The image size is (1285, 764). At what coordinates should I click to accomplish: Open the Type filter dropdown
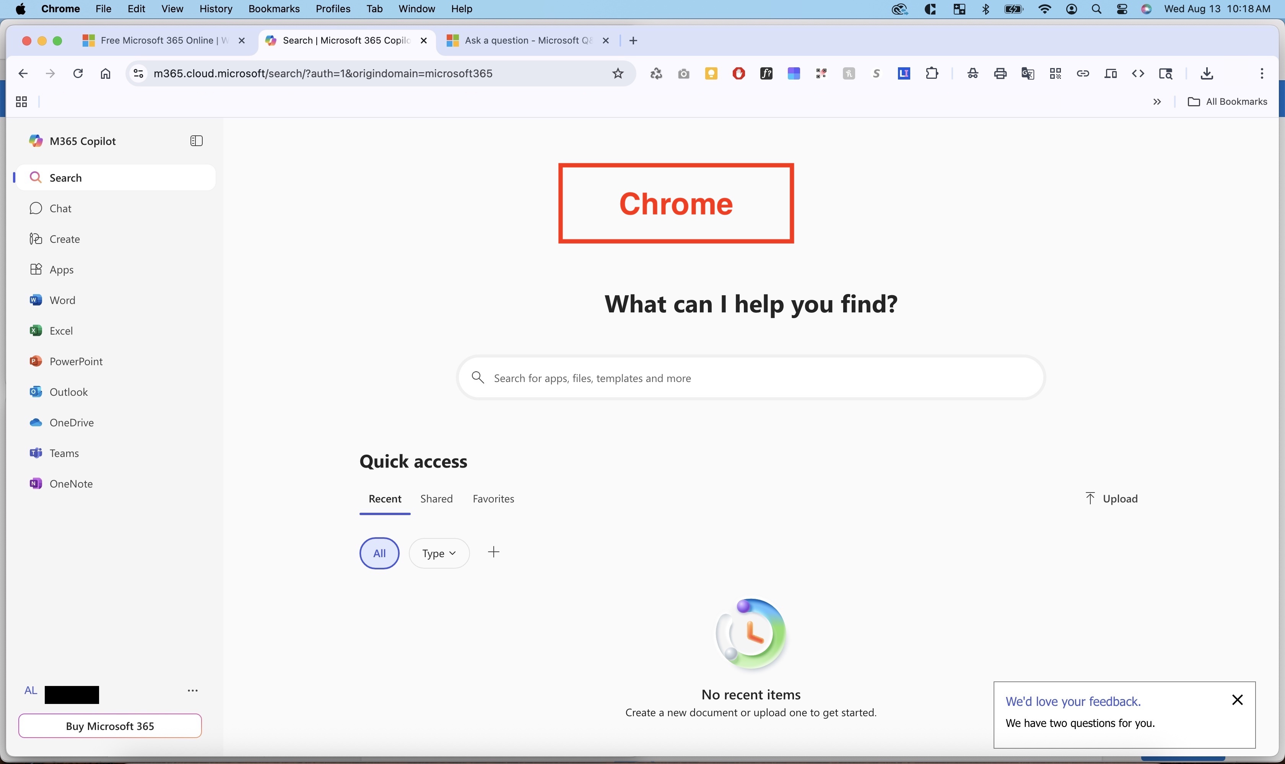tap(438, 553)
